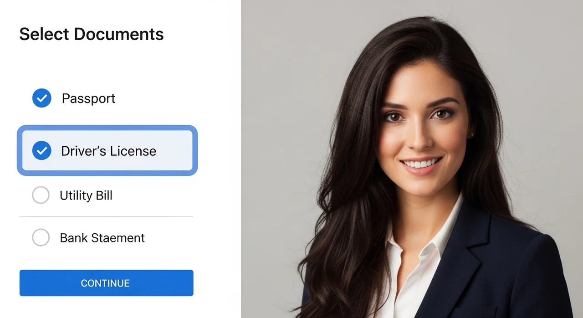Click the CONTINUE button
This screenshot has height=318, width=583.
(x=106, y=283)
